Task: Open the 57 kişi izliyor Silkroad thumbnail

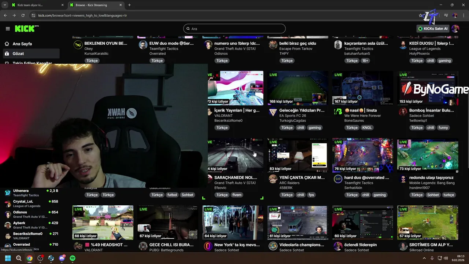Action: coord(428,223)
